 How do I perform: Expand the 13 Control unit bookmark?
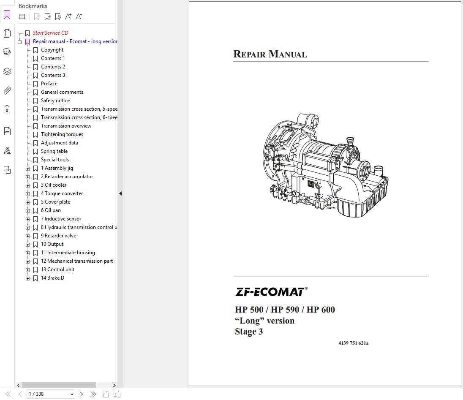click(27, 270)
